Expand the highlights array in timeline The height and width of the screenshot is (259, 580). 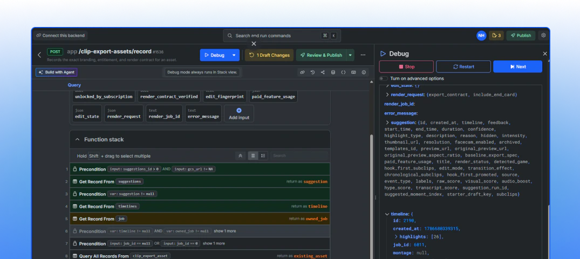pyautogui.click(x=396, y=237)
